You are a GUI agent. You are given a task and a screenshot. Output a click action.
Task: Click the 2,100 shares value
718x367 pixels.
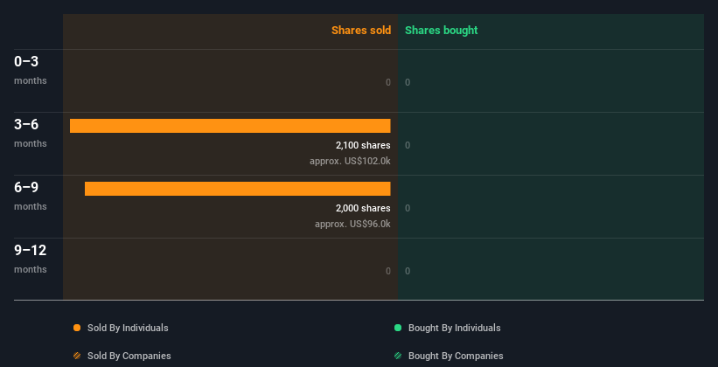[363, 146]
